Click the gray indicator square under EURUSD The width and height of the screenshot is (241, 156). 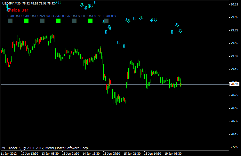pyautogui.click(x=10, y=21)
